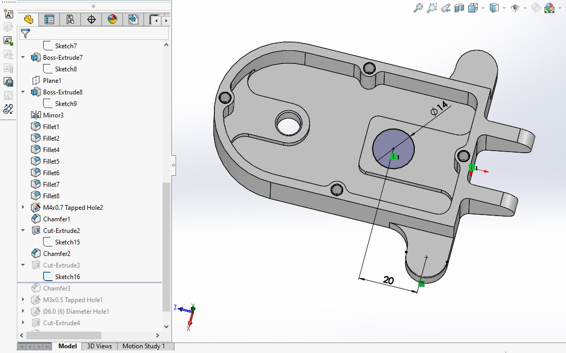
Task: Open the ConfigurationManager tab icon
Action: (70, 20)
